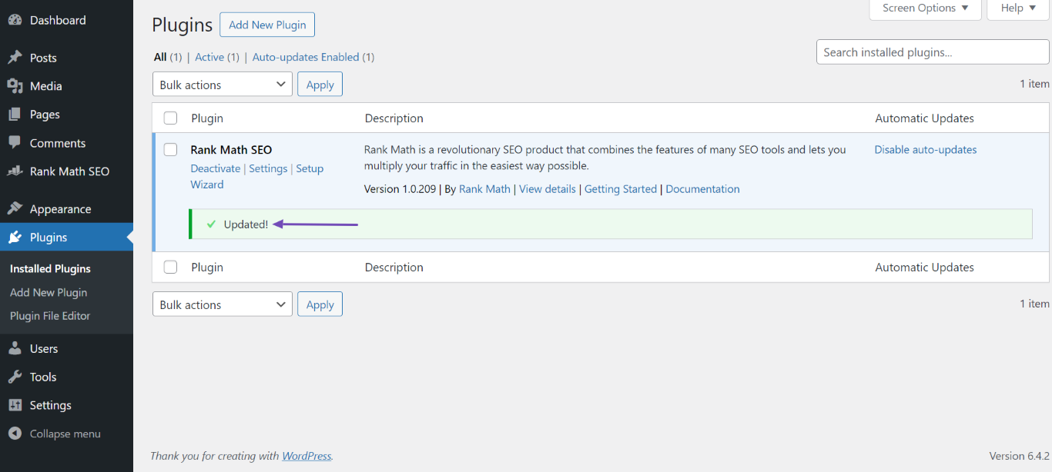Open the Plugin File Editor submenu
The image size is (1052, 472).
(50, 316)
